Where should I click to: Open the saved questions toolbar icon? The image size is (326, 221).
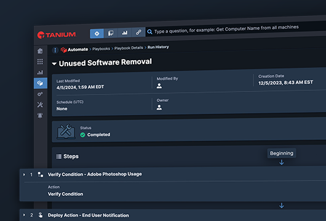(x=111, y=33)
